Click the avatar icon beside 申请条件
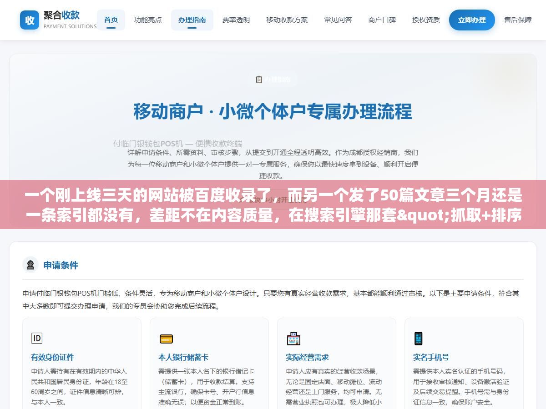546x409 pixels. pyautogui.click(x=30, y=265)
